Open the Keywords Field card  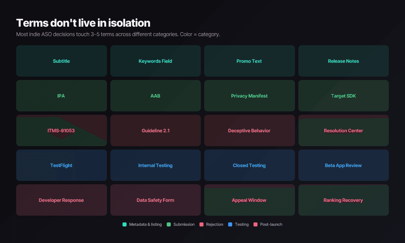point(156,61)
